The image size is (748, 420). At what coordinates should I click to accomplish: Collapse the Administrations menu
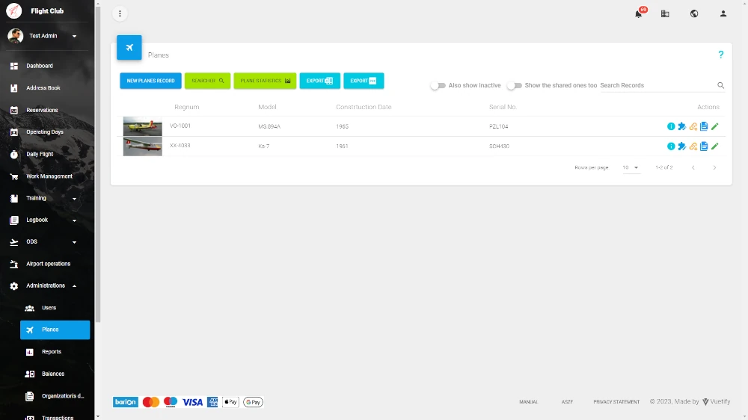coord(74,286)
